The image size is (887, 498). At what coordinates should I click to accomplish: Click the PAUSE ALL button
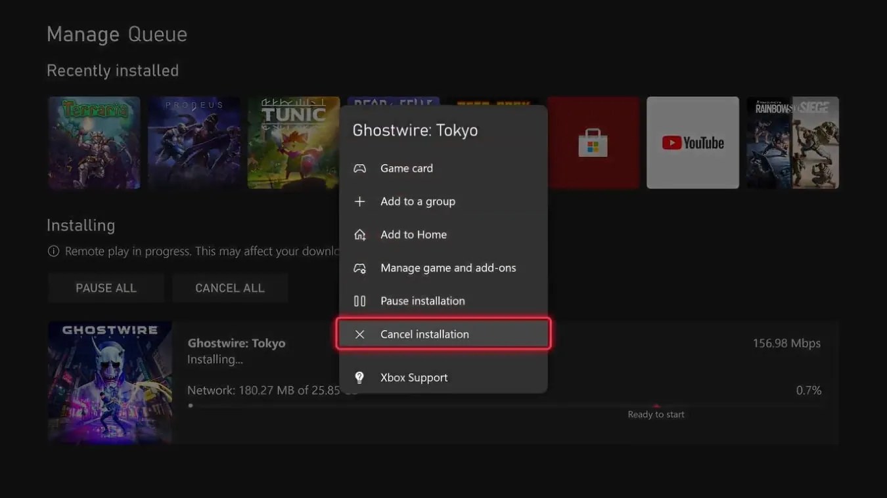106,287
